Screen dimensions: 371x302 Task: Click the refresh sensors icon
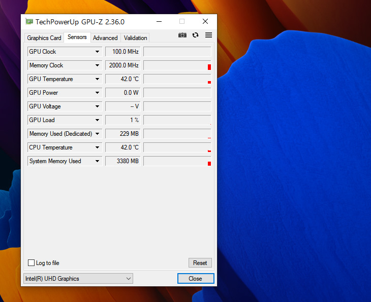coord(195,35)
